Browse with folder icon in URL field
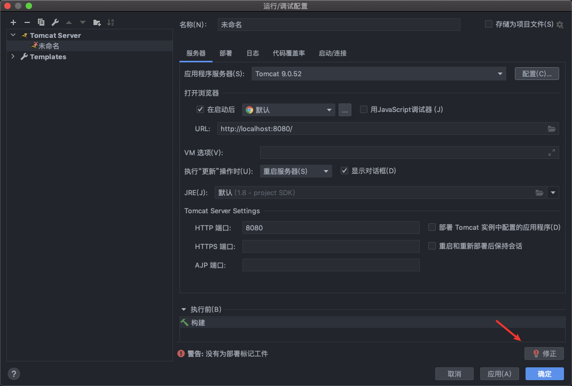Screen dimensions: 572x386 click(552, 129)
